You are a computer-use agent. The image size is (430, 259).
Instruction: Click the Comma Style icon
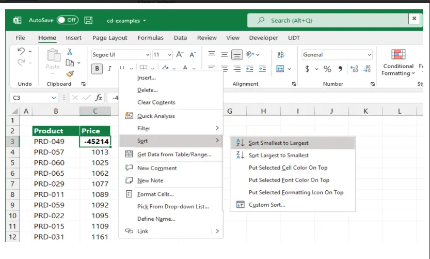[340, 69]
